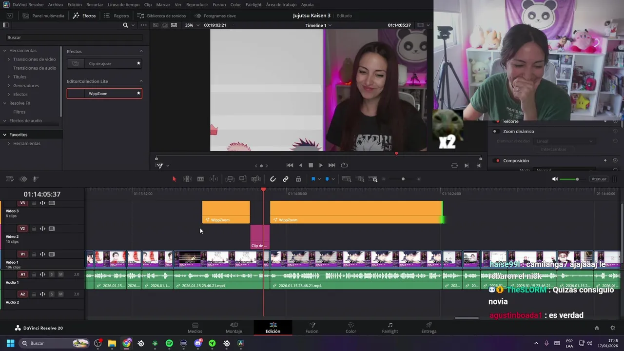Screen dimensions: 624x351
Task: Open project settings gear at bottom right
Action: 613,328
